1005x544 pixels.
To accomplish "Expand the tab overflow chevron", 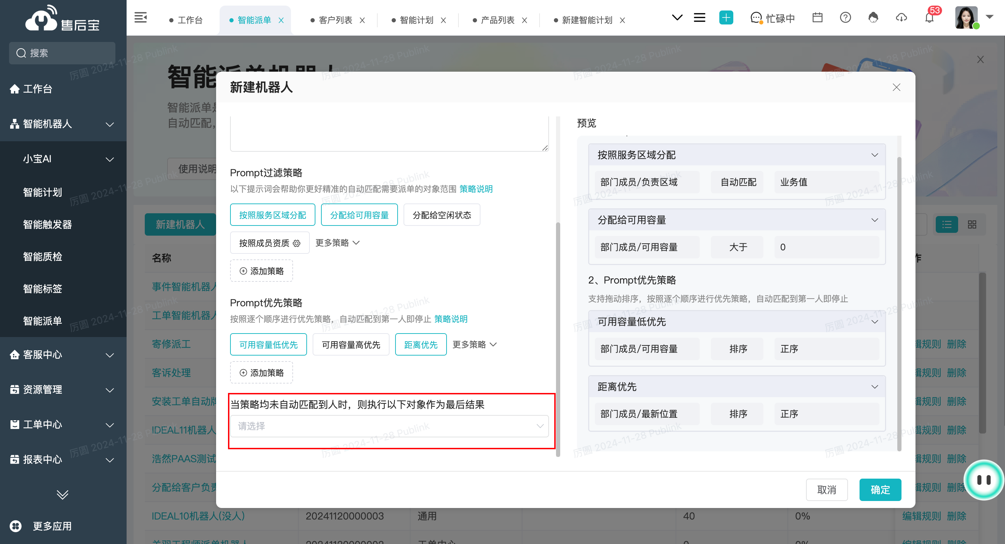I will [x=677, y=17].
